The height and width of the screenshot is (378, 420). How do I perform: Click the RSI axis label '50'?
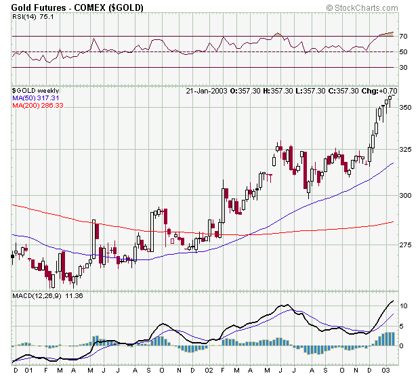(403, 51)
